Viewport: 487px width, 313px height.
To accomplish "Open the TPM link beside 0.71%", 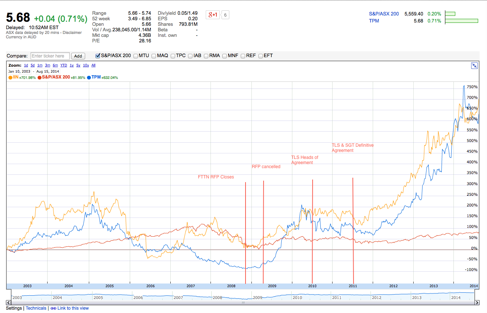I will coord(374,21).
